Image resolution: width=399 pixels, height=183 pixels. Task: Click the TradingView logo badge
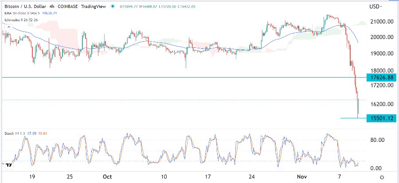point(9,165)
